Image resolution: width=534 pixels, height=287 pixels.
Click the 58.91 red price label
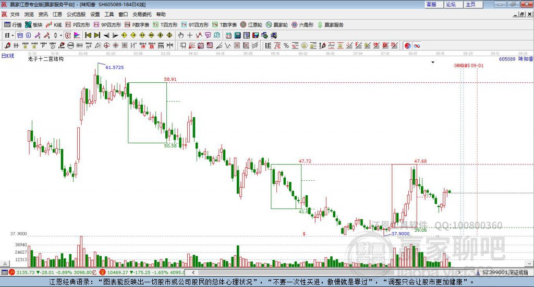pyautogui.click(x=171, y=79)
